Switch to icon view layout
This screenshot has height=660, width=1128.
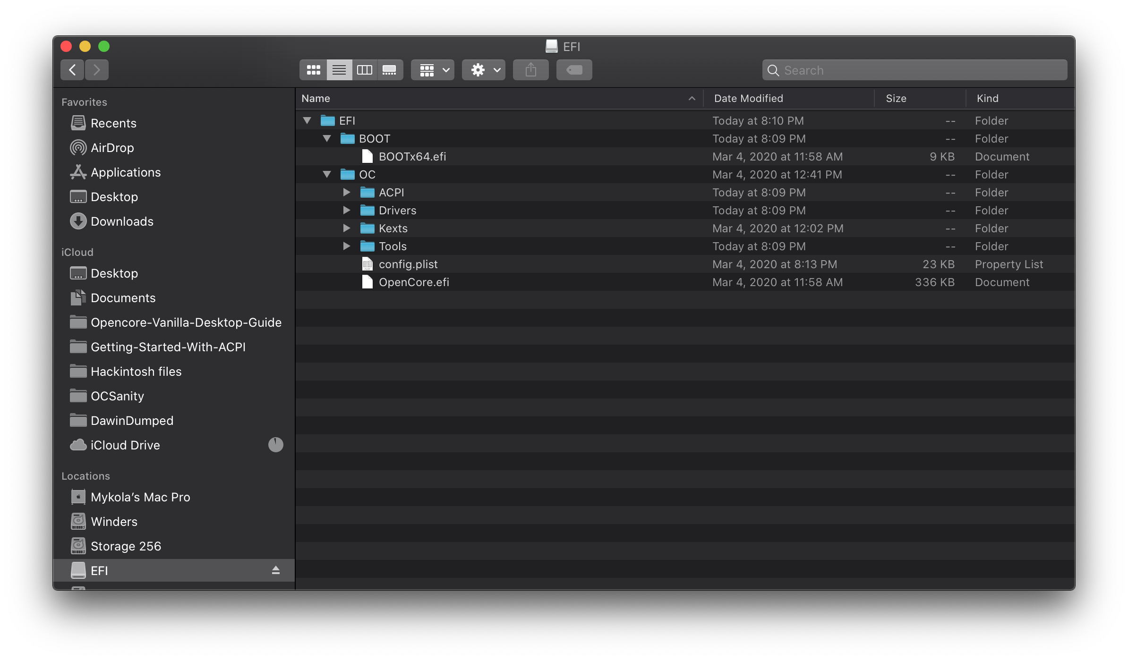[x=313, y=70]
